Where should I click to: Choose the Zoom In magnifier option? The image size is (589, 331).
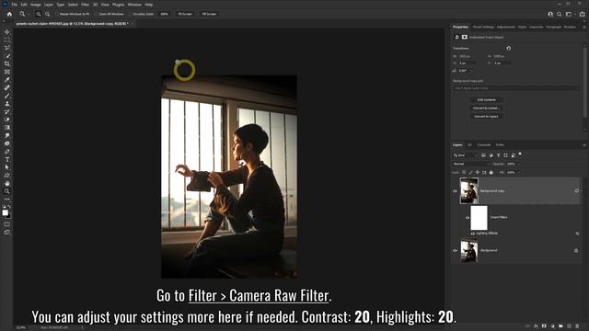click(39, 14)
